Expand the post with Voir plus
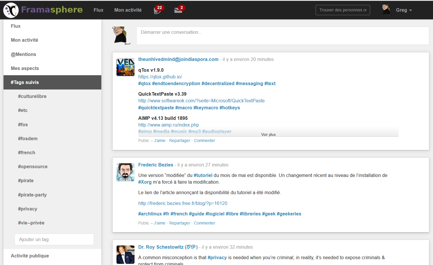This screenshot has width=433, height=265. [268, 134]
